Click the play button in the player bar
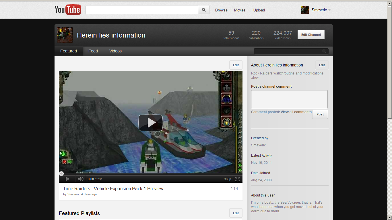 pyautogui.click(x=67, y=179)
